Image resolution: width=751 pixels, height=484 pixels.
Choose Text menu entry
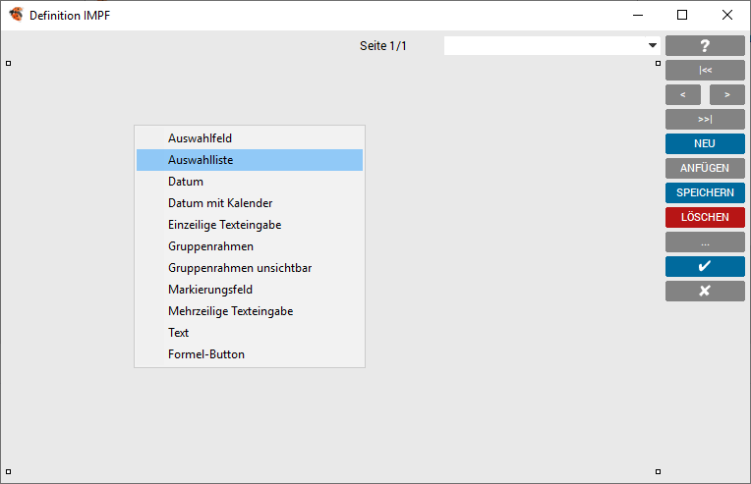250,333
